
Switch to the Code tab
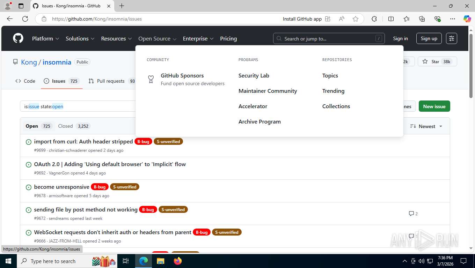click(25, 81)
